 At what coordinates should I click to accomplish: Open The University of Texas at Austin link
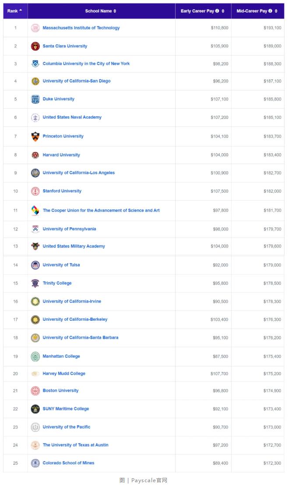(76, 445)
